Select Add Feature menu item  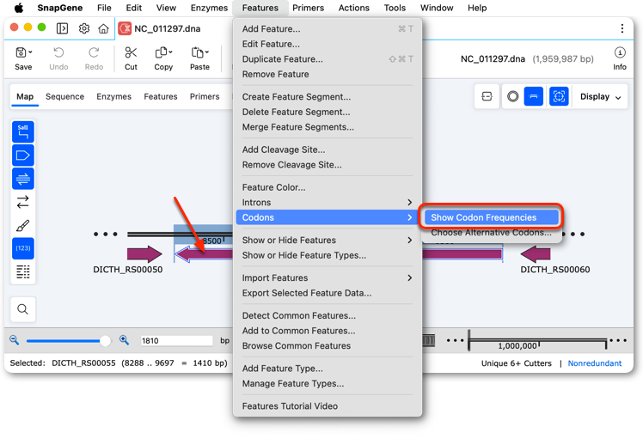point(327,28)
